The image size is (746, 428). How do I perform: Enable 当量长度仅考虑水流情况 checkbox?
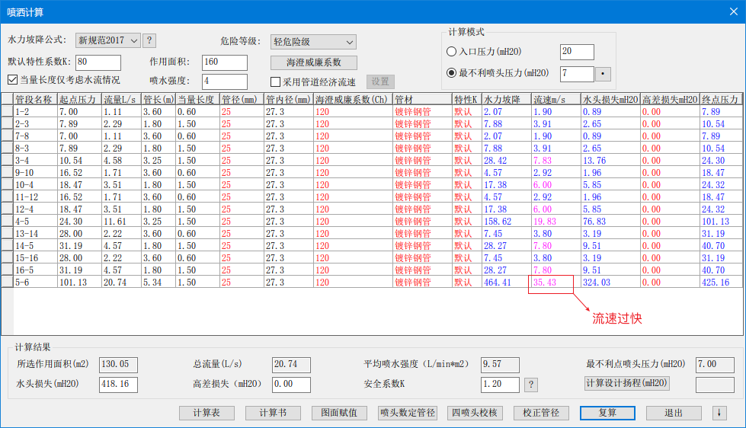12,80
